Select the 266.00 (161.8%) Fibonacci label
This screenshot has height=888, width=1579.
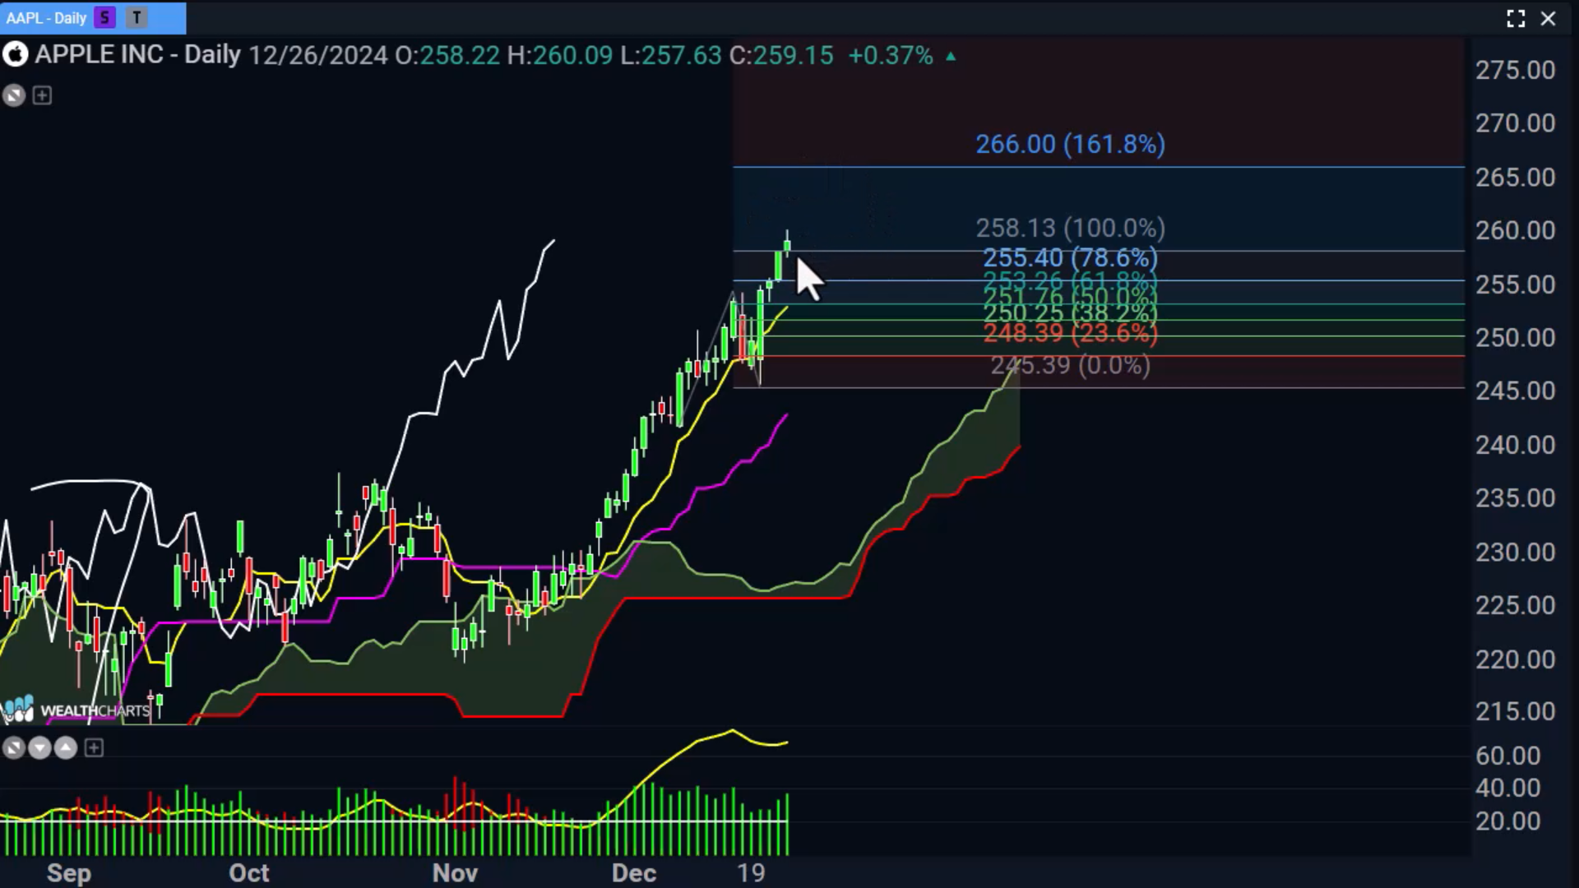pos(1070,144)
